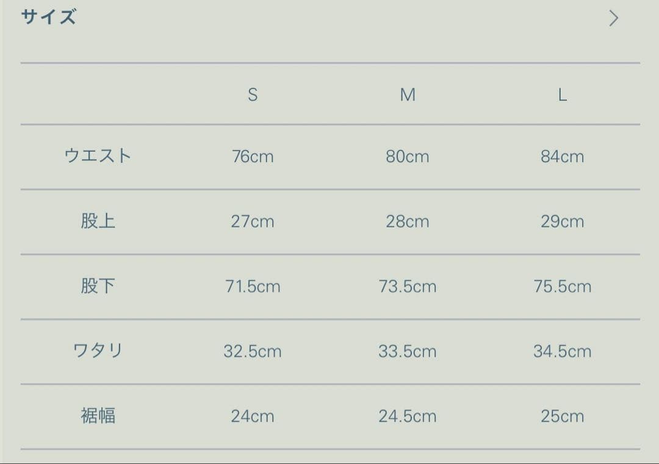Select the 73.5cm inseam value for M
The height and width of the screenshot is (464, 659).
408,286
